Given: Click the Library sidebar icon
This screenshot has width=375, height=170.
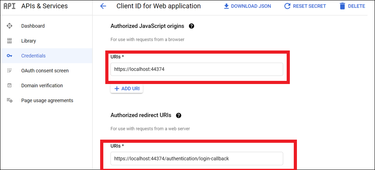Looking at the screenshot, I should coord(10,41).
